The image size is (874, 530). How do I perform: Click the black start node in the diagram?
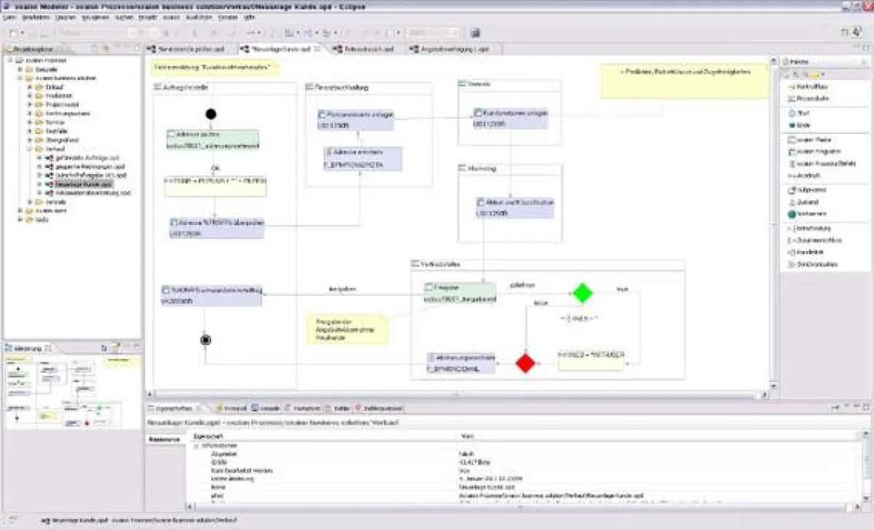point(211,114)
